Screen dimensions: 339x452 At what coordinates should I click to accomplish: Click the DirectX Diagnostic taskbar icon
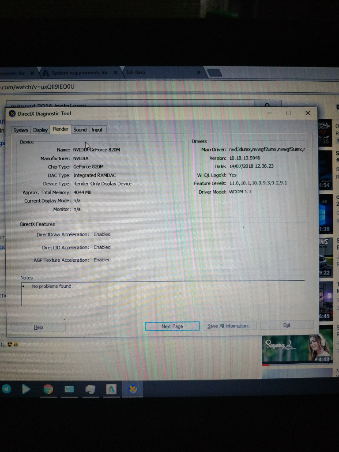(x=132, y=389)
